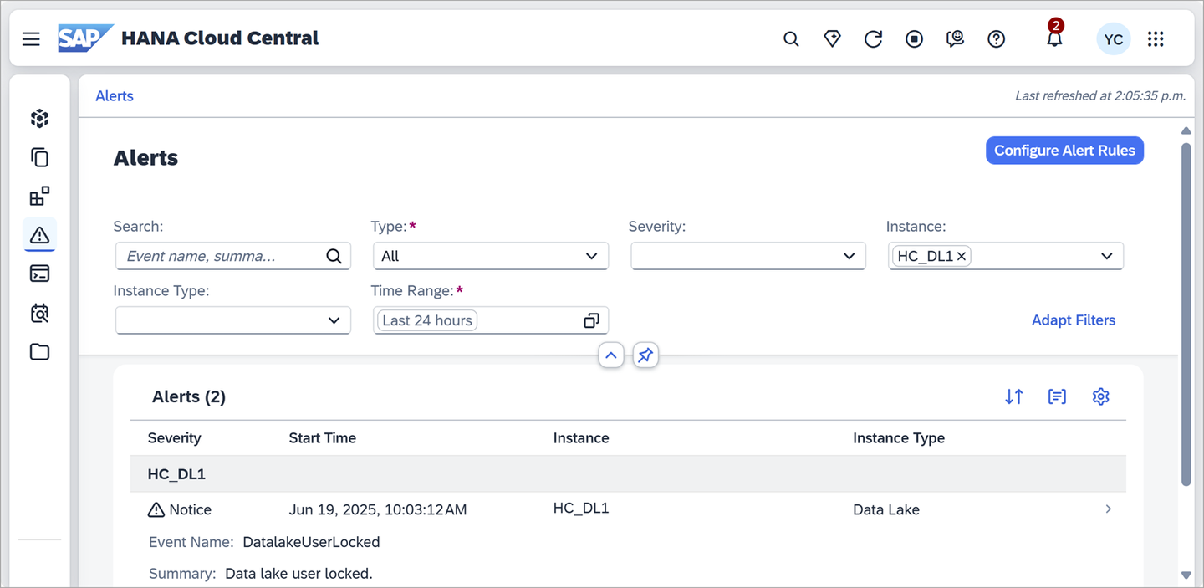Click the Last refreshed timestamp text
1204x588 pixels.
1100,96
